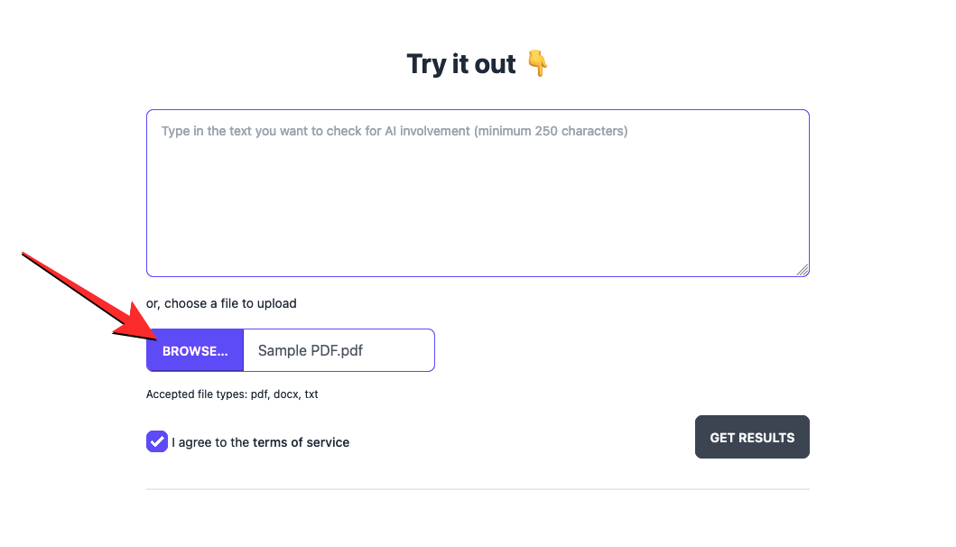Click "txt" in accepted file types
The image size is (956, 547).
click(311, 394)
